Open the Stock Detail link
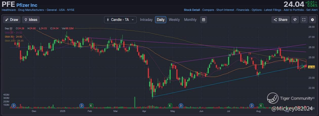This screenshot has height=116, width=319. pos(192,10)
